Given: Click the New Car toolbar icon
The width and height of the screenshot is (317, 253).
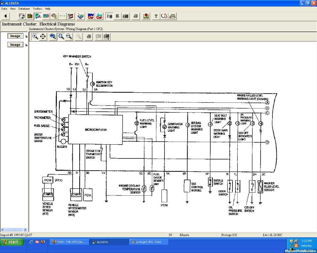Looking at the screenshot, I should pos(90,16).
